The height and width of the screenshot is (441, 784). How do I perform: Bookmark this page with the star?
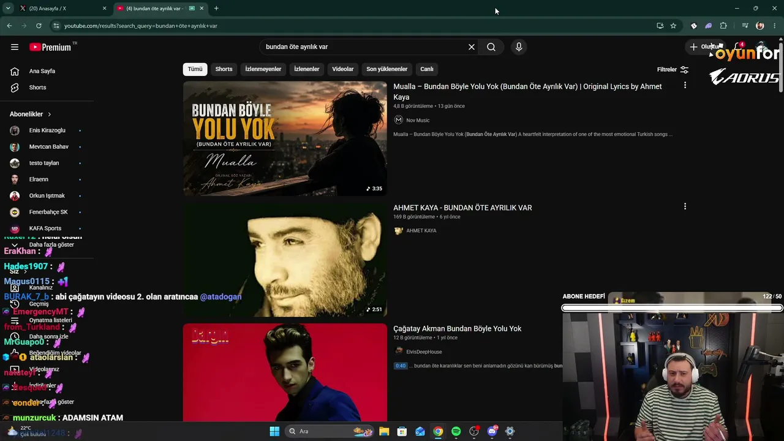[673, 26]
